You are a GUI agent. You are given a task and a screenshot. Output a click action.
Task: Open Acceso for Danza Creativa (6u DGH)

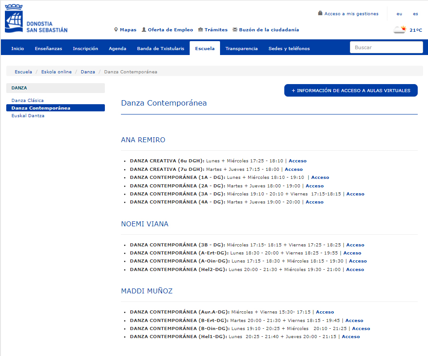point(298,161)
